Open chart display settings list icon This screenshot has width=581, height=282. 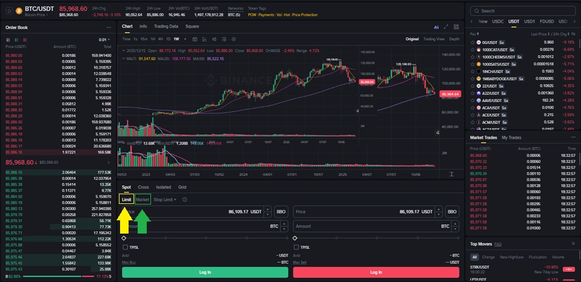point(224,39)
